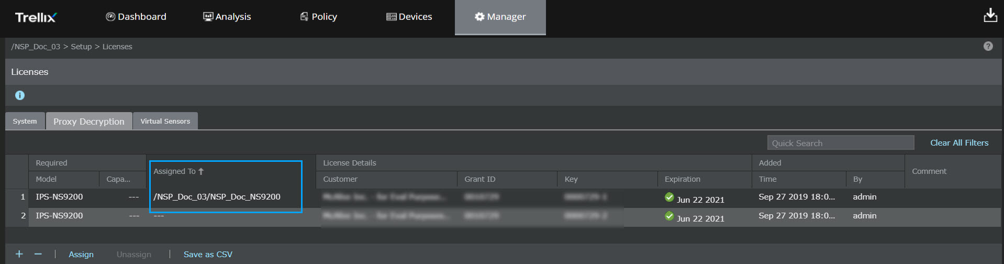This screenshot has height=264, width=1004.
Task: Click /NSP_Doc_03/NSP_Doc_NS9200 assigned cell
Action: click(217, 197)
